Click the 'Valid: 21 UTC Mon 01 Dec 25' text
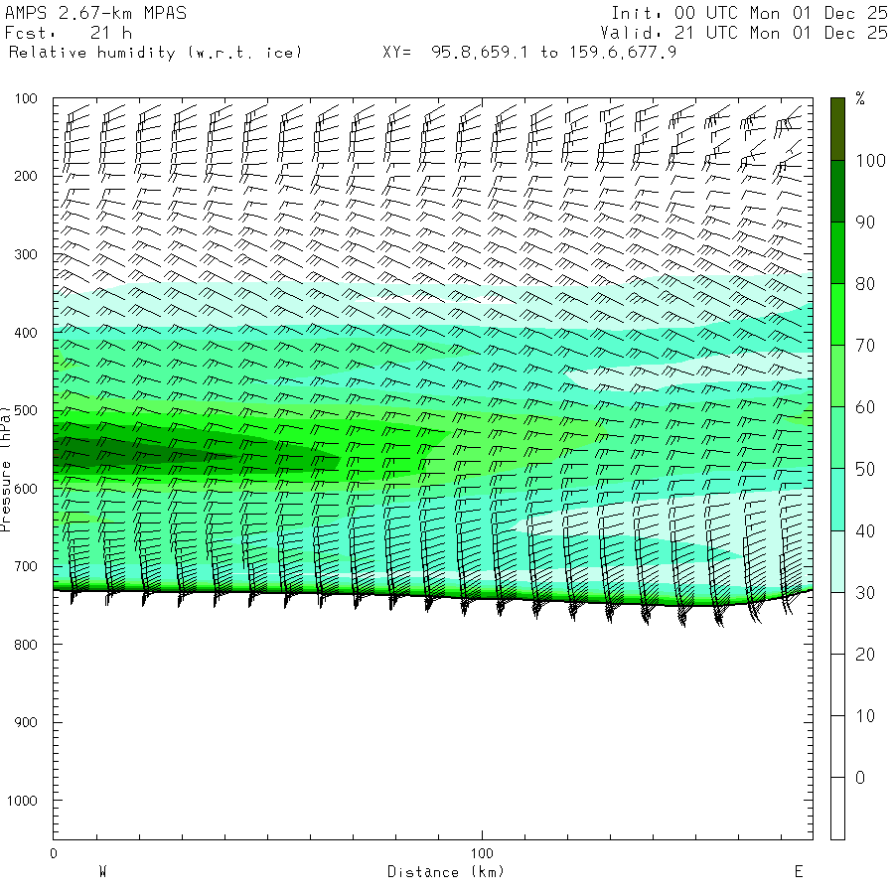894x894 pixels. point(744,33)
